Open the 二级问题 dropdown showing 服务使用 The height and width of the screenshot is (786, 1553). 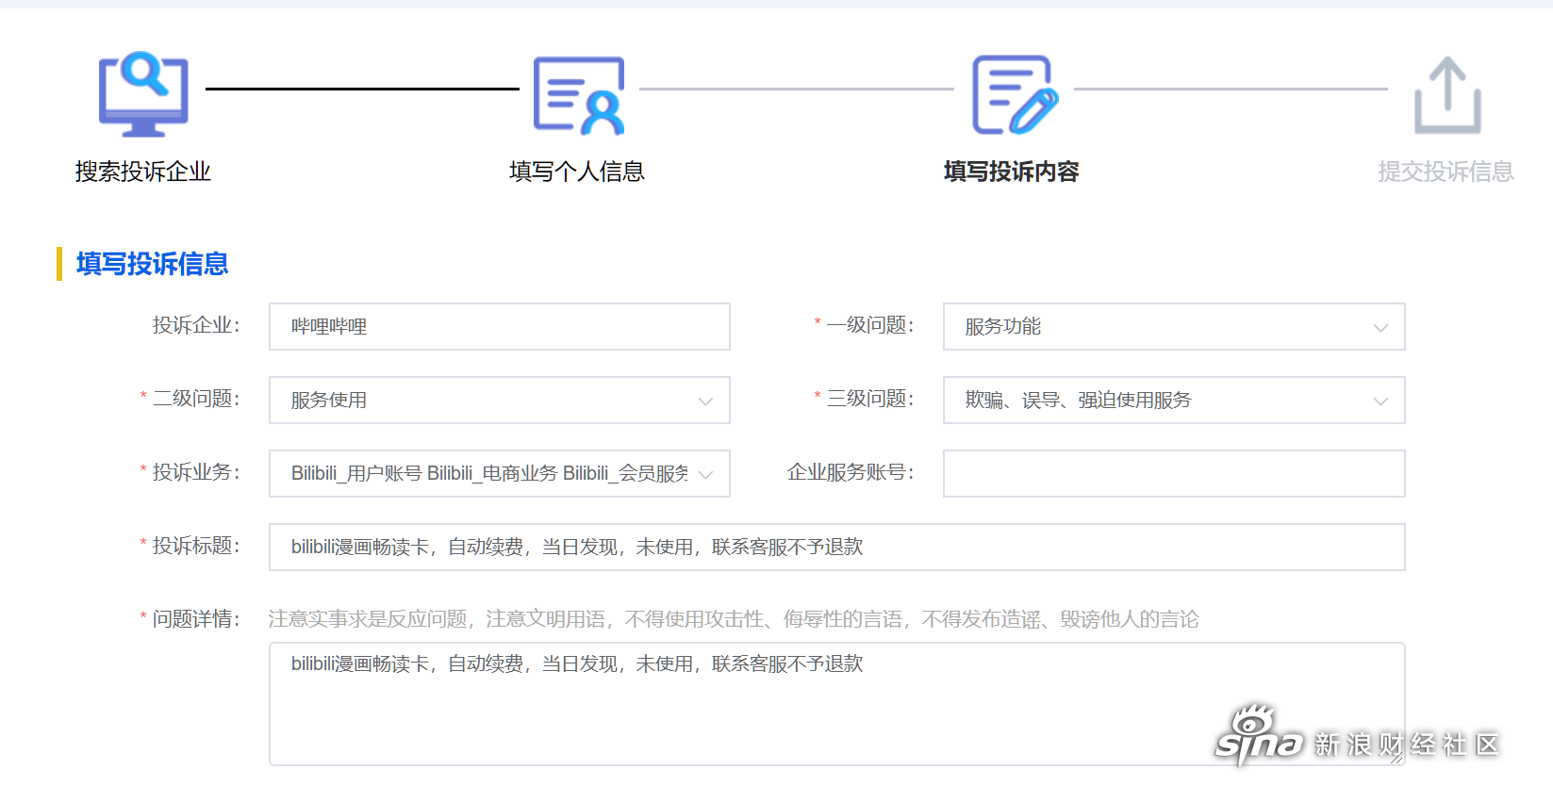[500, 400]
